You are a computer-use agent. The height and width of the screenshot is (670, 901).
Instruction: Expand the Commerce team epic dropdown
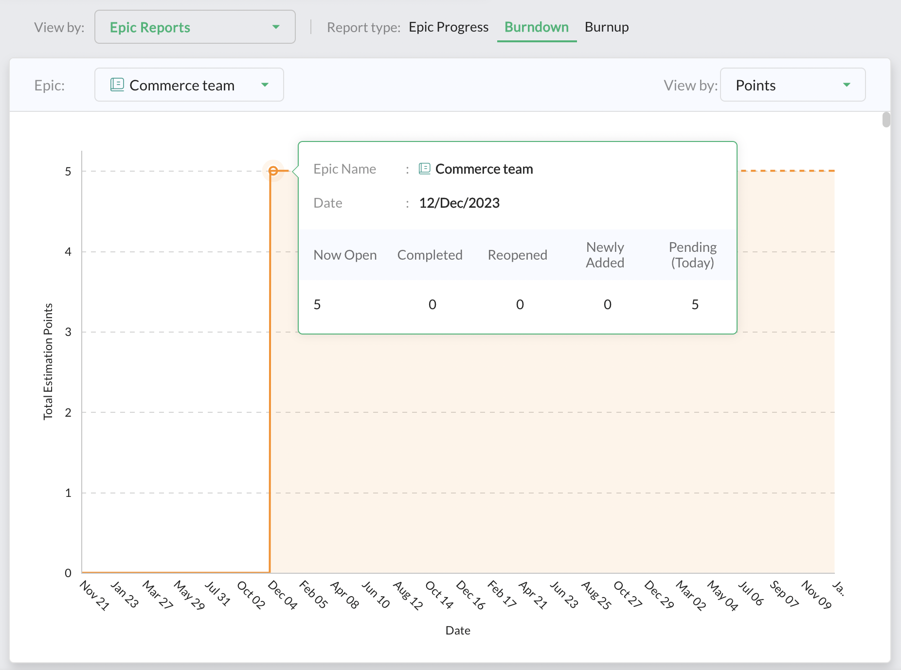pos(189,85)
